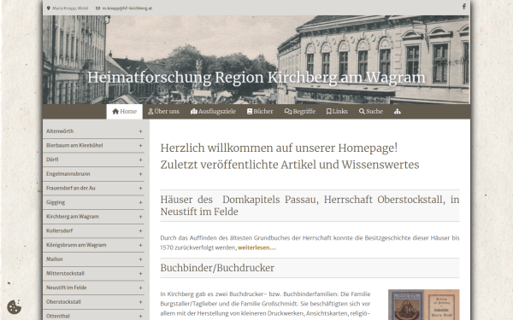Open the Oberstockstall sidebar entry

click(x=63, y=302)
